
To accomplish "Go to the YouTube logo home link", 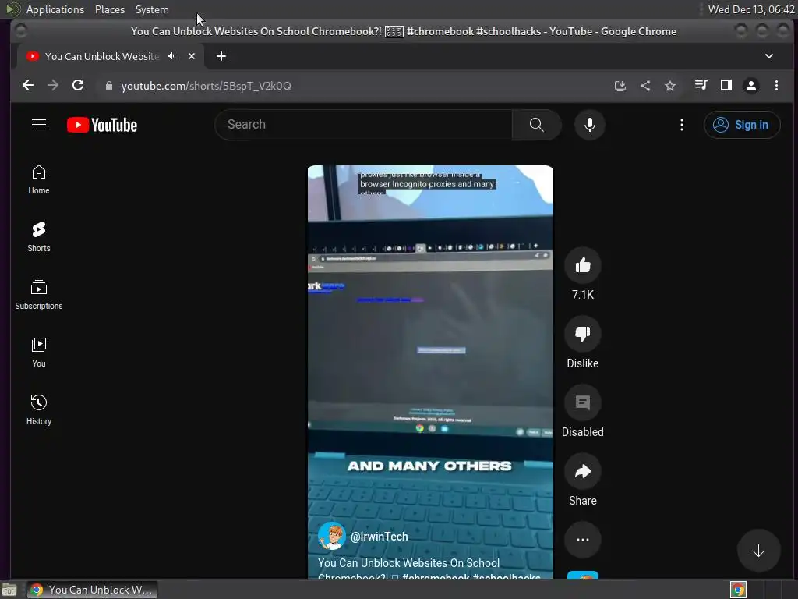I will coord(102,126).
